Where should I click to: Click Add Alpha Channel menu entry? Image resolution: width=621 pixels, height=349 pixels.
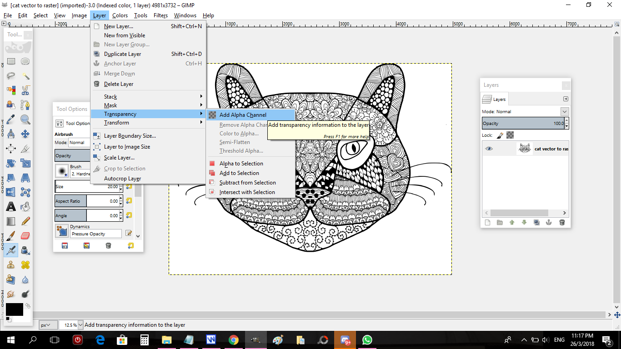pyautogui.click(x=243, y=115)
